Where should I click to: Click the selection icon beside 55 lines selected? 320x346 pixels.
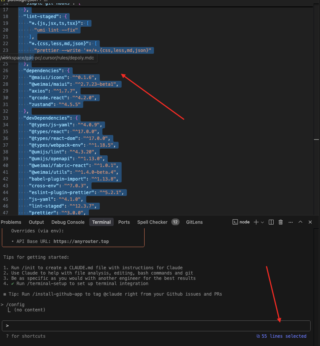(x=258, y=336)
